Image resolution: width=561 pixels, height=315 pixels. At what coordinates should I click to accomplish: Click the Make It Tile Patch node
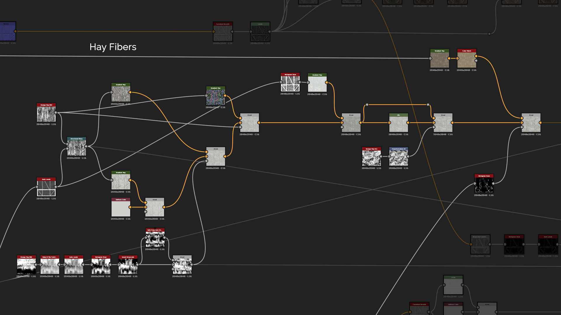[x=50, y=266]
